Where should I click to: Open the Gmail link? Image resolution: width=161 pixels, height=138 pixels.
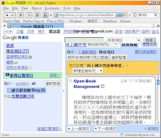pos(8,31)
